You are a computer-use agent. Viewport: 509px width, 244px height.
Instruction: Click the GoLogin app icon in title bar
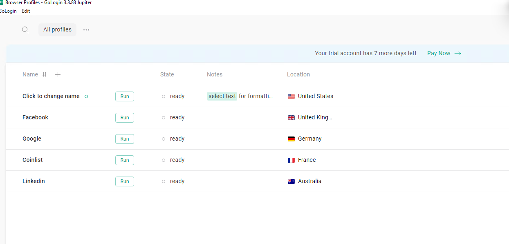tap(1, 2)
